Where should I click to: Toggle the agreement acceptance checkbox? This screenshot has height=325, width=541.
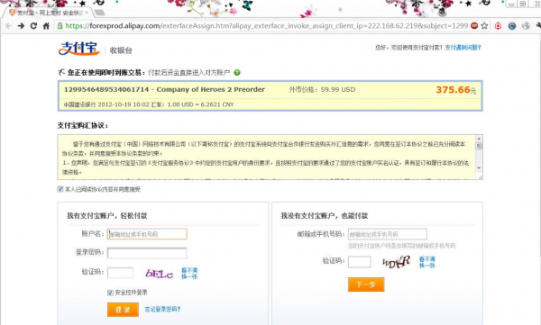60,189
